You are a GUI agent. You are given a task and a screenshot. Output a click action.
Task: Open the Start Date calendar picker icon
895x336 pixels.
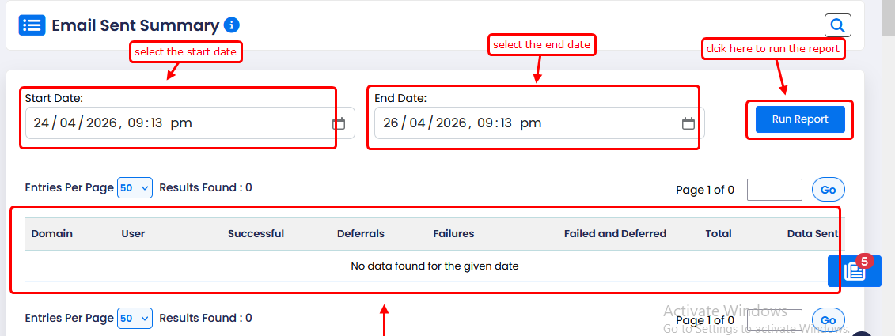[339, 123]
